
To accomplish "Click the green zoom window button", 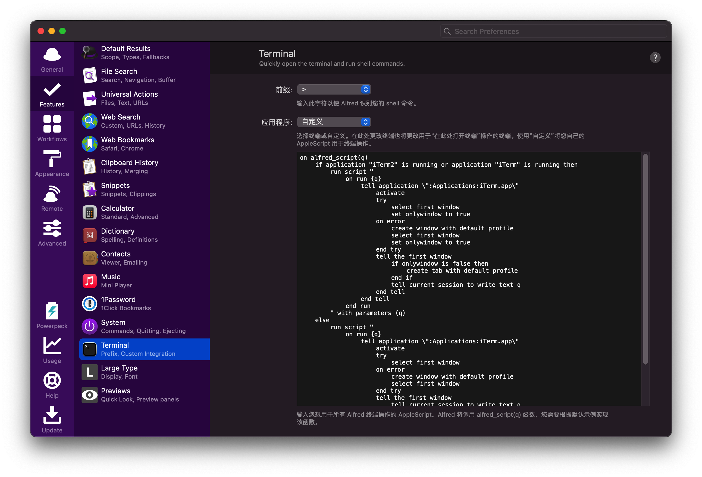I will coord(62,31).
